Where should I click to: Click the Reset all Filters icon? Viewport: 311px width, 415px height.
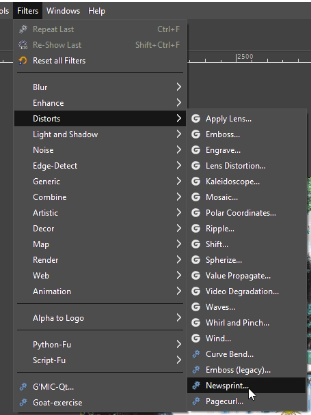click(x=23, y=61)
